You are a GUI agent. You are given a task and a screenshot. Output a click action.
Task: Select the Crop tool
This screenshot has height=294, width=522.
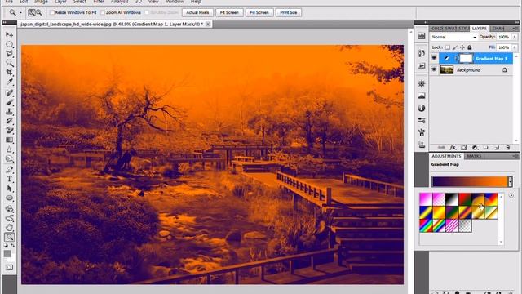(x=9, y=73)
